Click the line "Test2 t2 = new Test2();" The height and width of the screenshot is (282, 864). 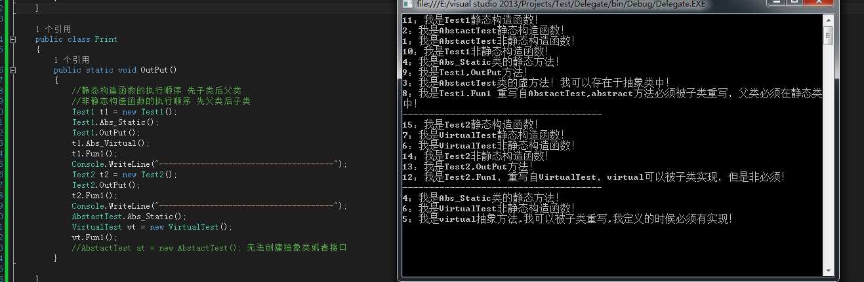[125, 175]
